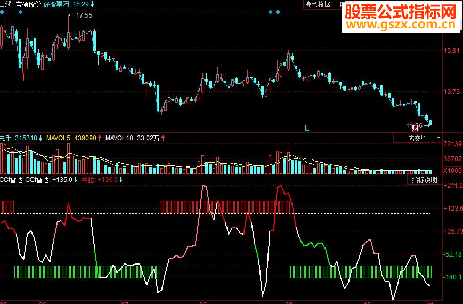
Task: Click the blue arrow after 拉 +135.0
Action: pos(121,180)
